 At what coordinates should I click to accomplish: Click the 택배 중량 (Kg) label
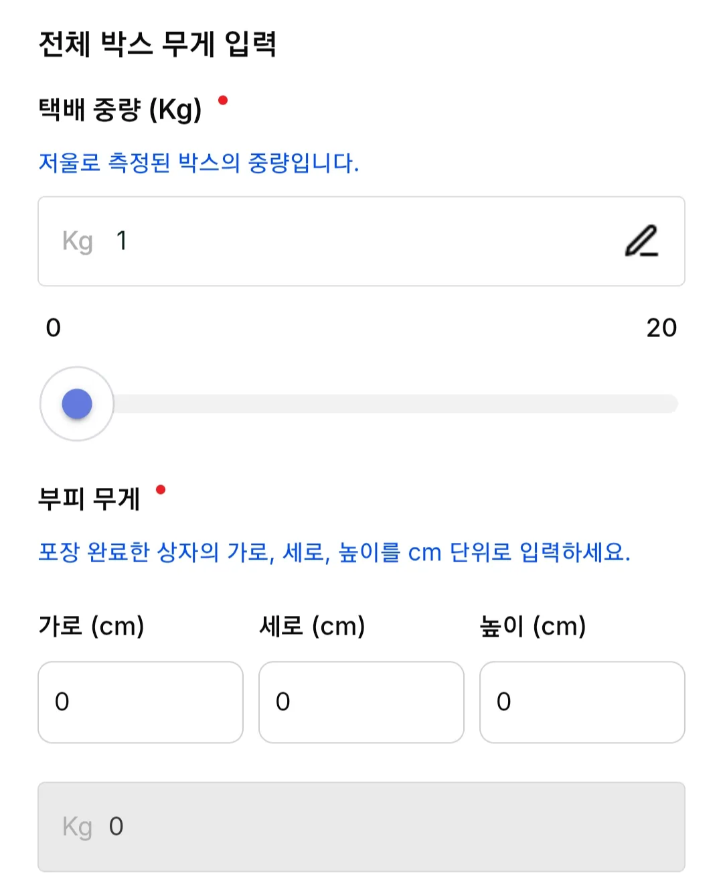[x=120, y=109]
